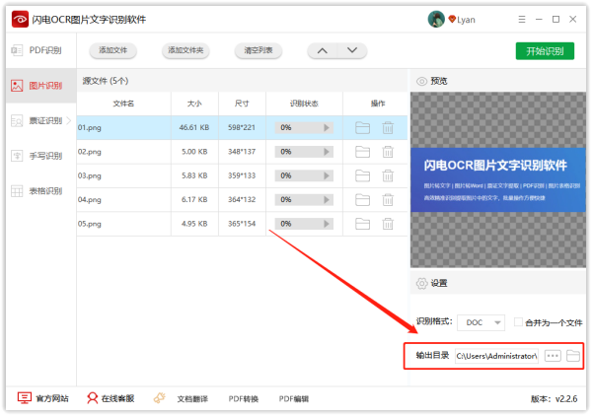
Task: Move selected file up with up arrow
Action: pos(323,51)
